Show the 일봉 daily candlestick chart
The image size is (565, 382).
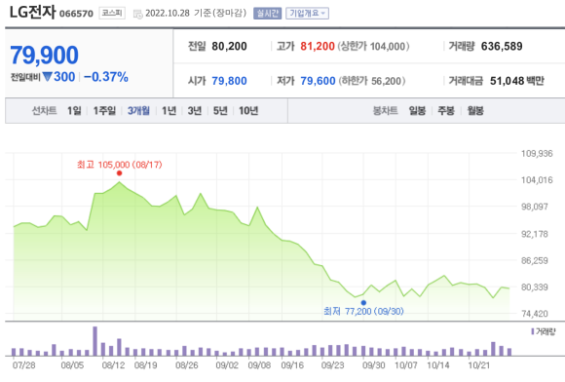pyautogui.click(x=417, y=111)
